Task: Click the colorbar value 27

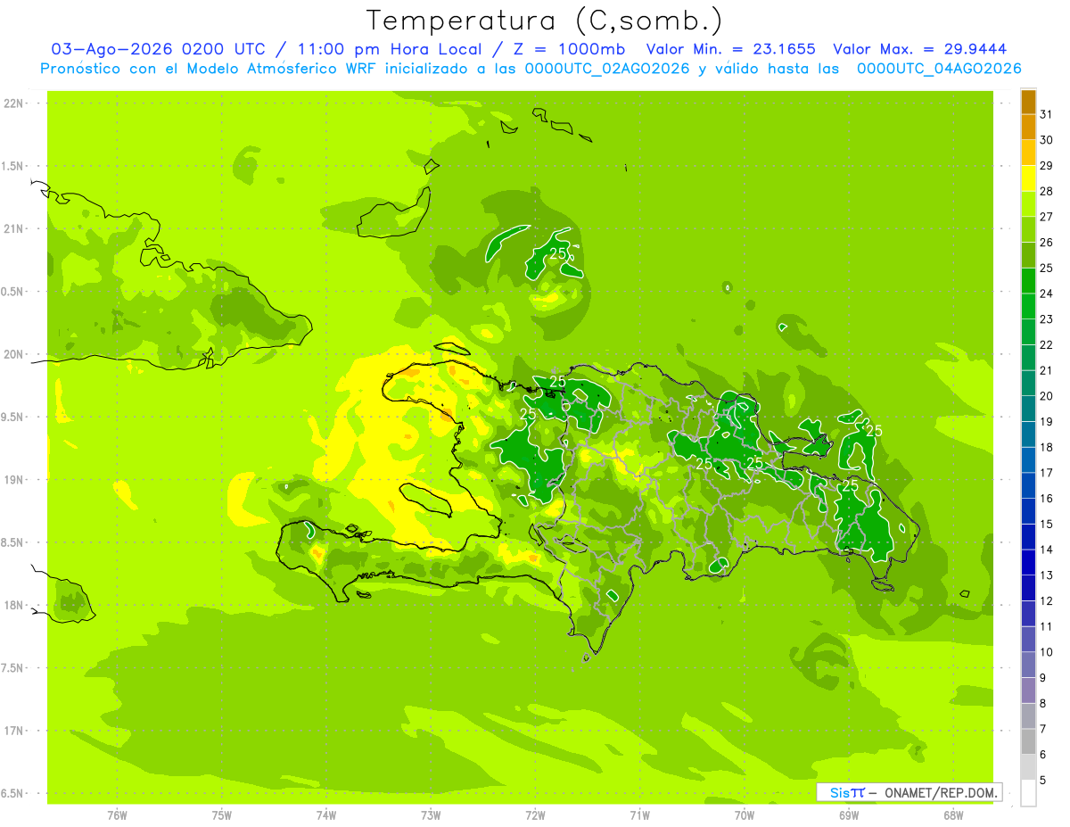Action: (x=1046, y=217)
